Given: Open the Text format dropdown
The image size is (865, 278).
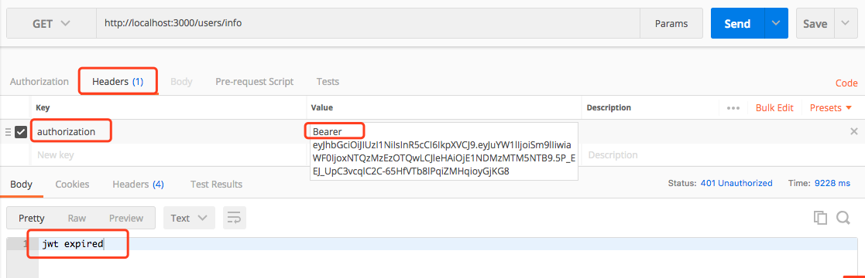Looking at the screenshot, I should (189, 218).
